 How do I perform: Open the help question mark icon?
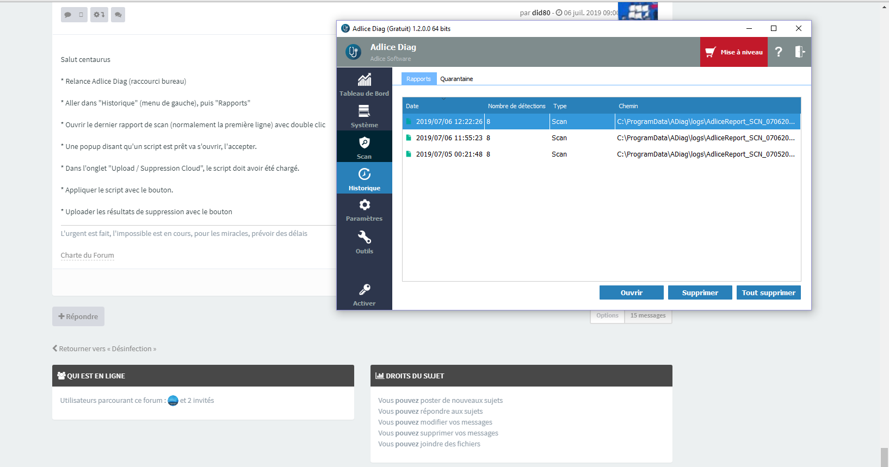coord(779,52)
